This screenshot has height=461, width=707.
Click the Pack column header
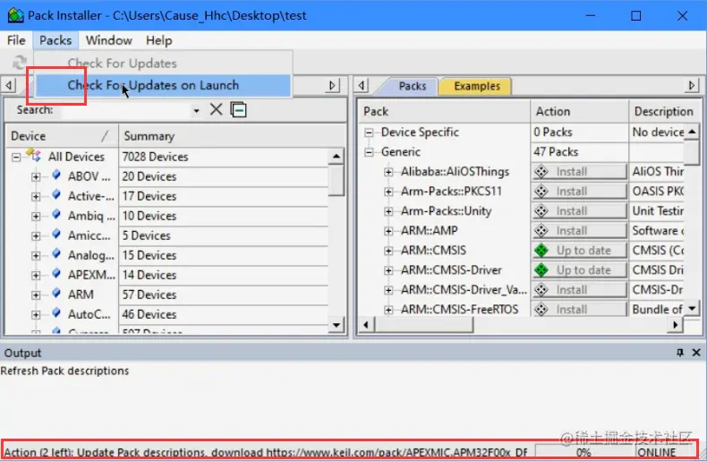coord(444,111)
